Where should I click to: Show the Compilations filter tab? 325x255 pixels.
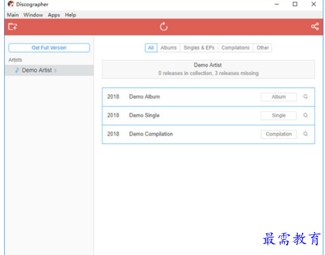(x=235, y=48)
